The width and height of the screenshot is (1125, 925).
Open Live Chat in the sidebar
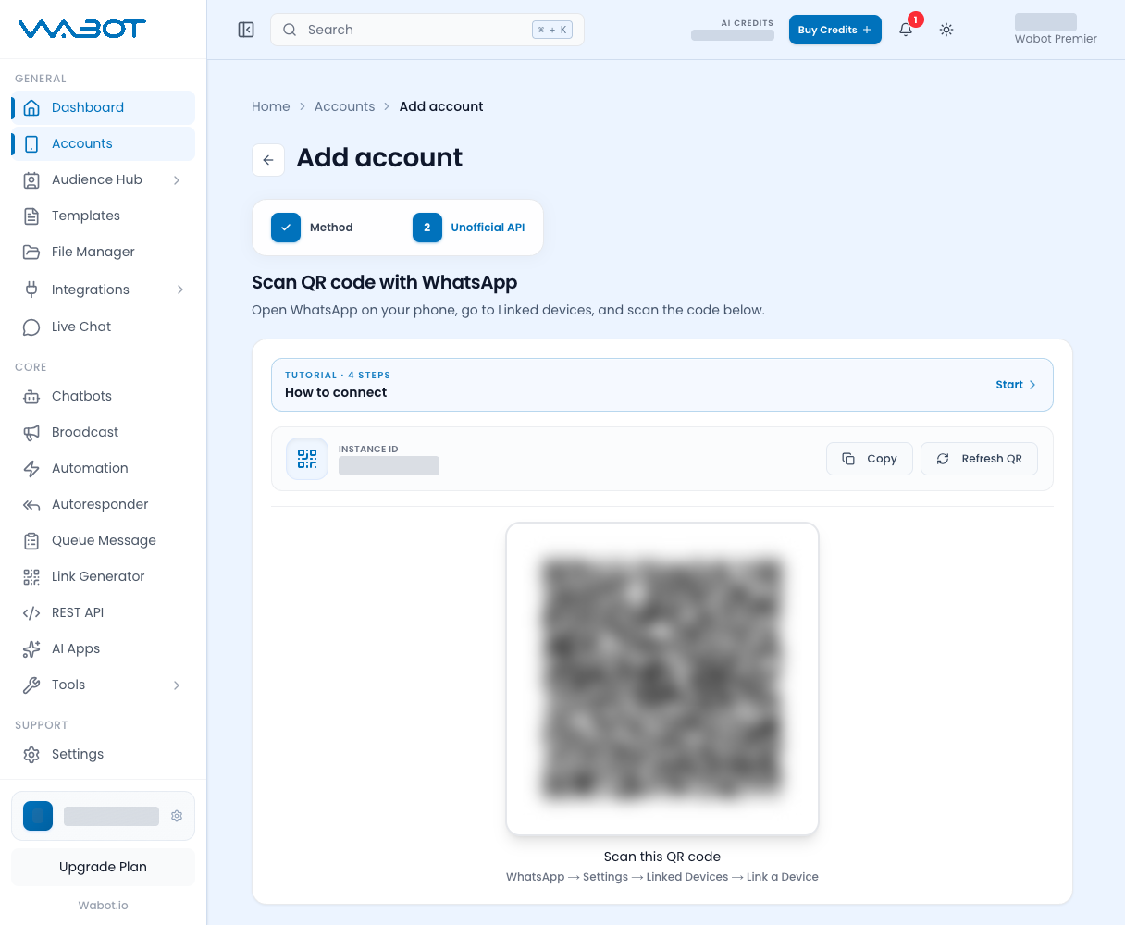click(104, 327)
